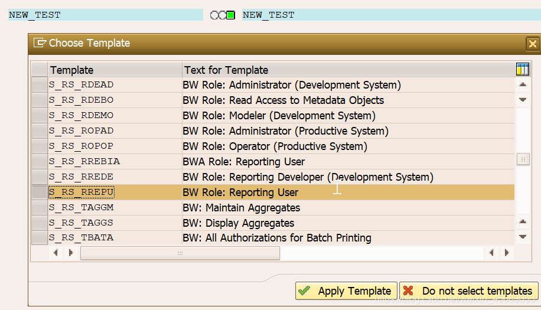This screenshot has width=541, height=310.
Task: Click the traffic light status icon
Action: pyautogui.click(x=223, y=15)
